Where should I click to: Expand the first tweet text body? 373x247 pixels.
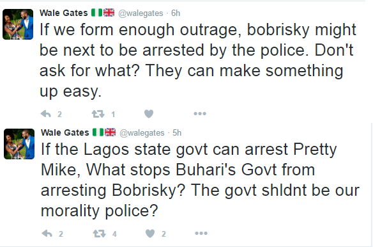point(197,60)
